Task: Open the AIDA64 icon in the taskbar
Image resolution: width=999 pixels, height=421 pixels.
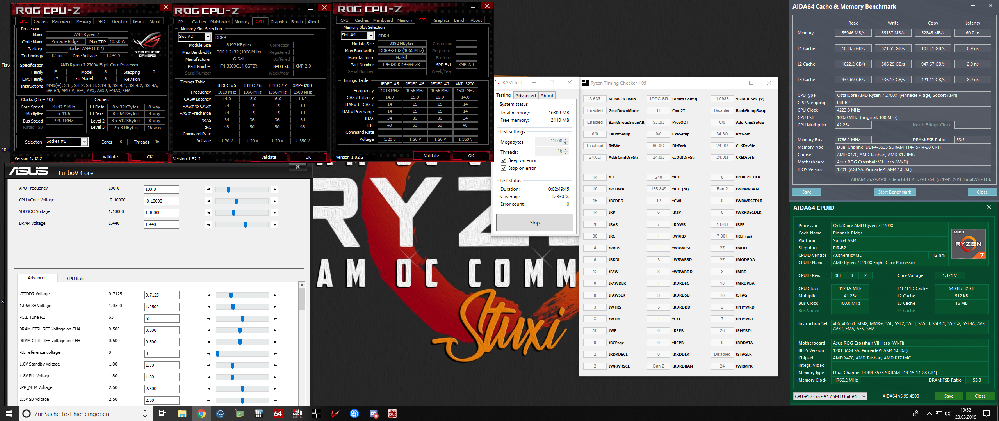Action: tap(278, 414)
